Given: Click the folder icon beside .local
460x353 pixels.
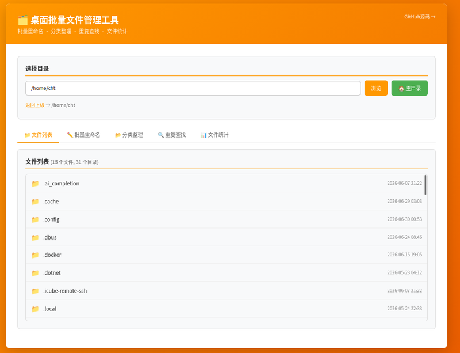Looking at the screenshot, I should click(35, 309).
